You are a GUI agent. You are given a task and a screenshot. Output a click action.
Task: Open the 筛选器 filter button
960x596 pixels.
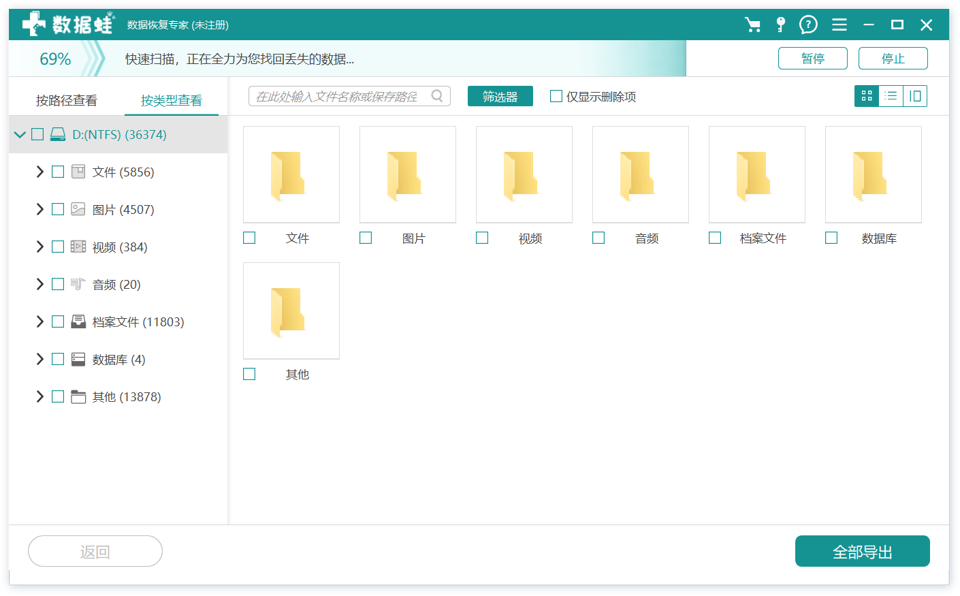click(500, 96)
